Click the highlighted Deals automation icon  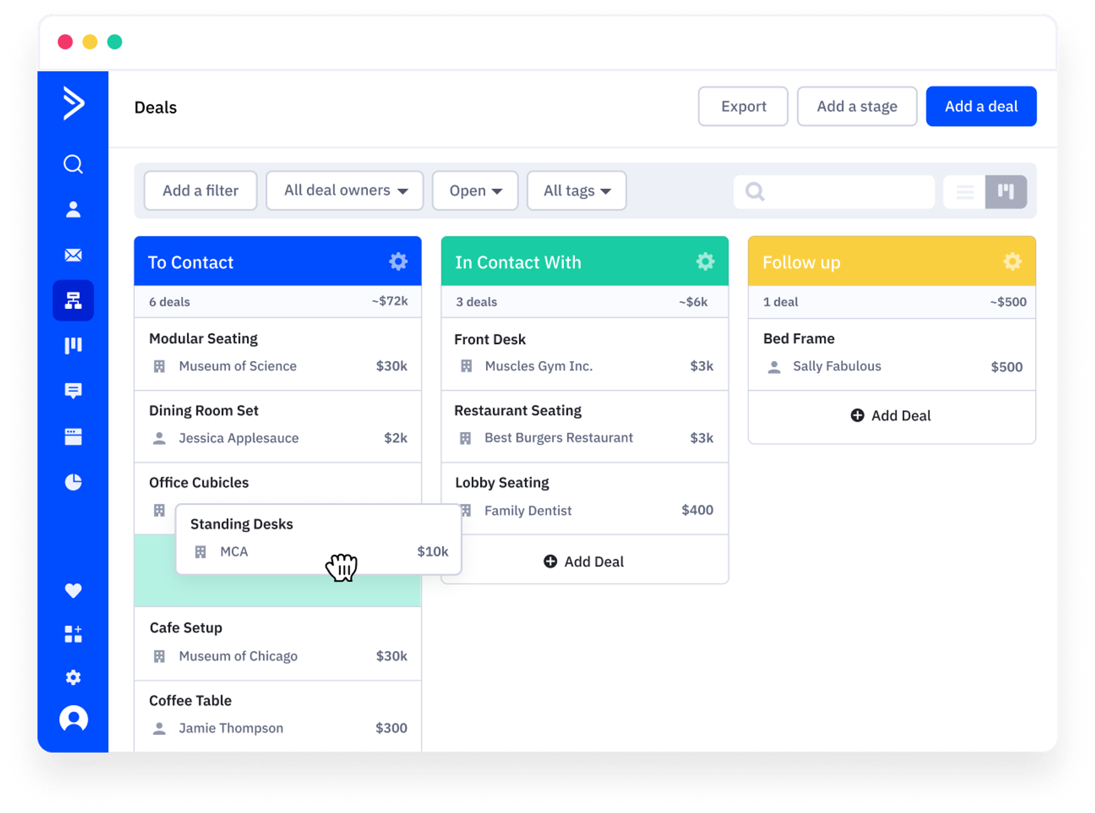point(73,301)
